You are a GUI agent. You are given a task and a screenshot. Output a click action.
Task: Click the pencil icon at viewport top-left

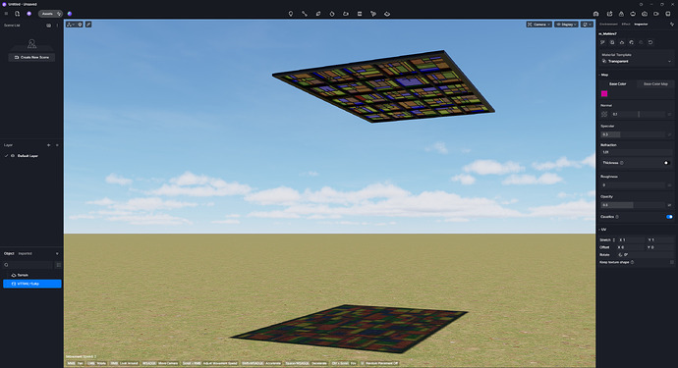tap(88, 25)
